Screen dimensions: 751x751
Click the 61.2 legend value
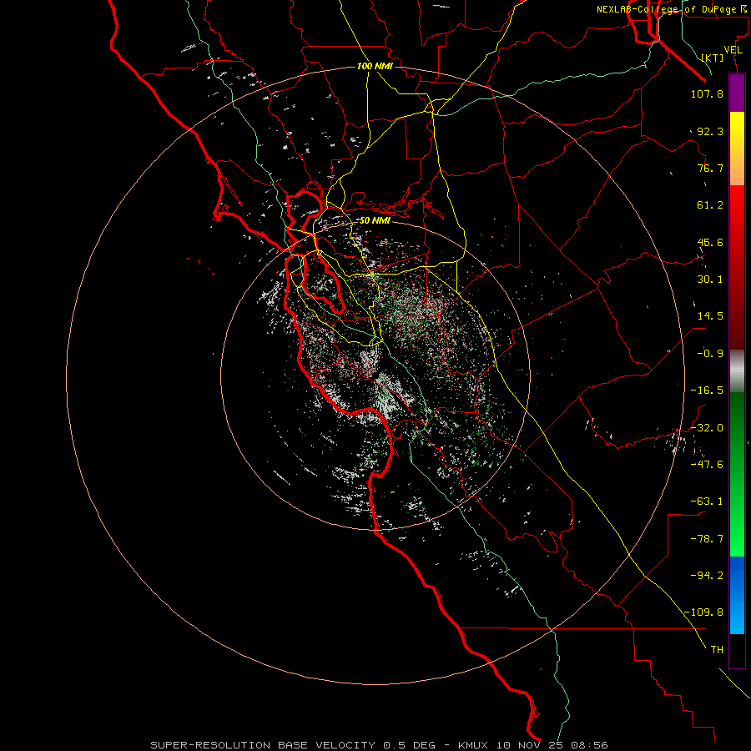710,205
